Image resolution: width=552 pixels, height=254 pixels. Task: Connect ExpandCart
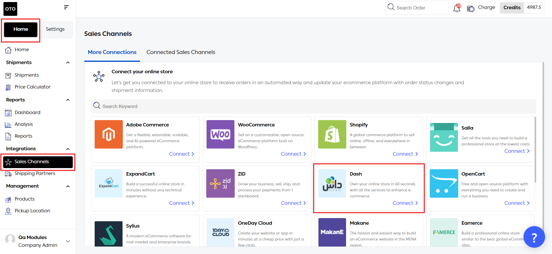coord(182,203)
